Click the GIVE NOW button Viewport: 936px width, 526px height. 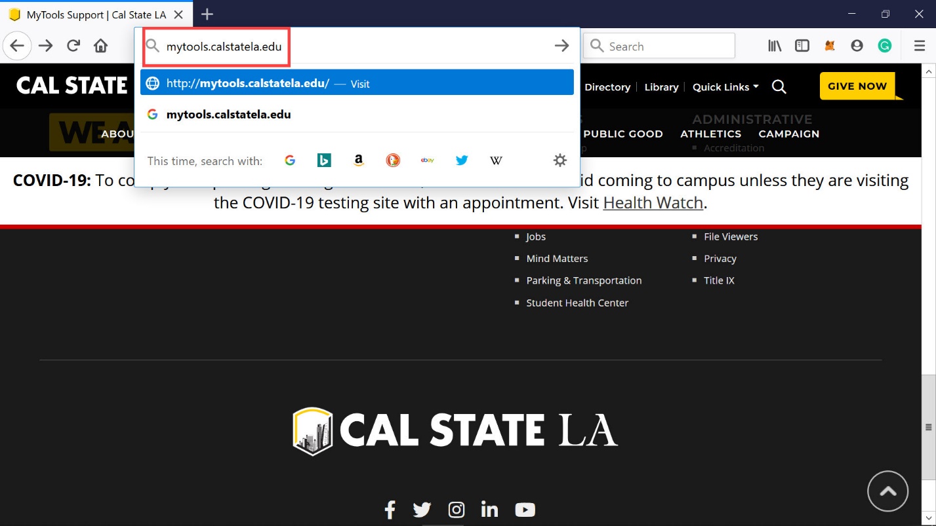[857, 86]
